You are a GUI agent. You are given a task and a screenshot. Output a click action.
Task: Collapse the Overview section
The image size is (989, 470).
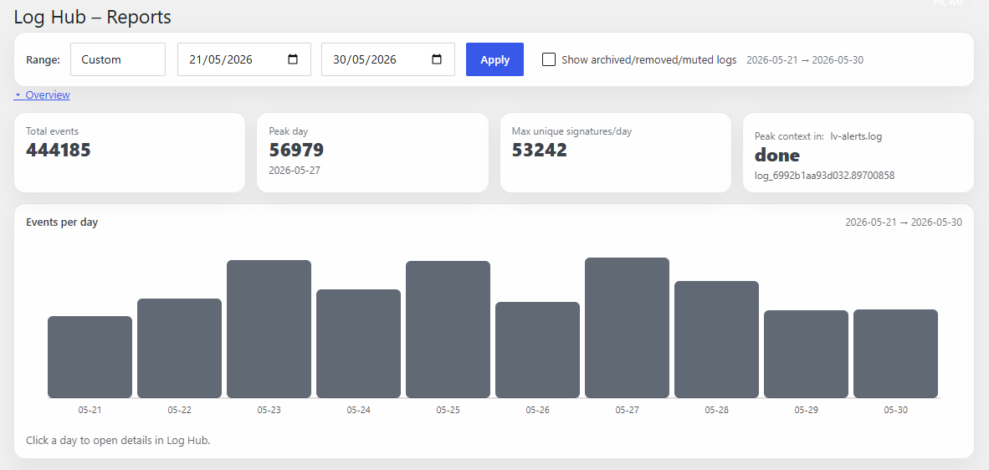click(x=42, y=95)
